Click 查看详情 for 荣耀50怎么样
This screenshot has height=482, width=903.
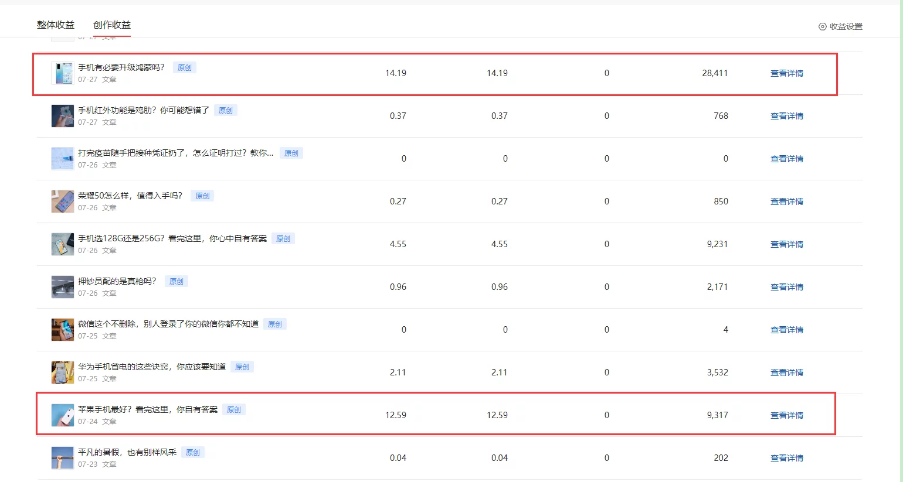(787, 201)
